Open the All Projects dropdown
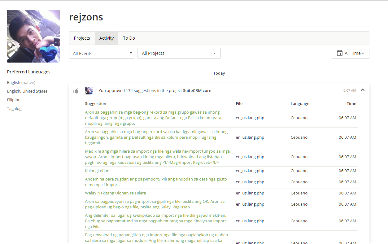 pyautogui.click(x=179, y=53)
